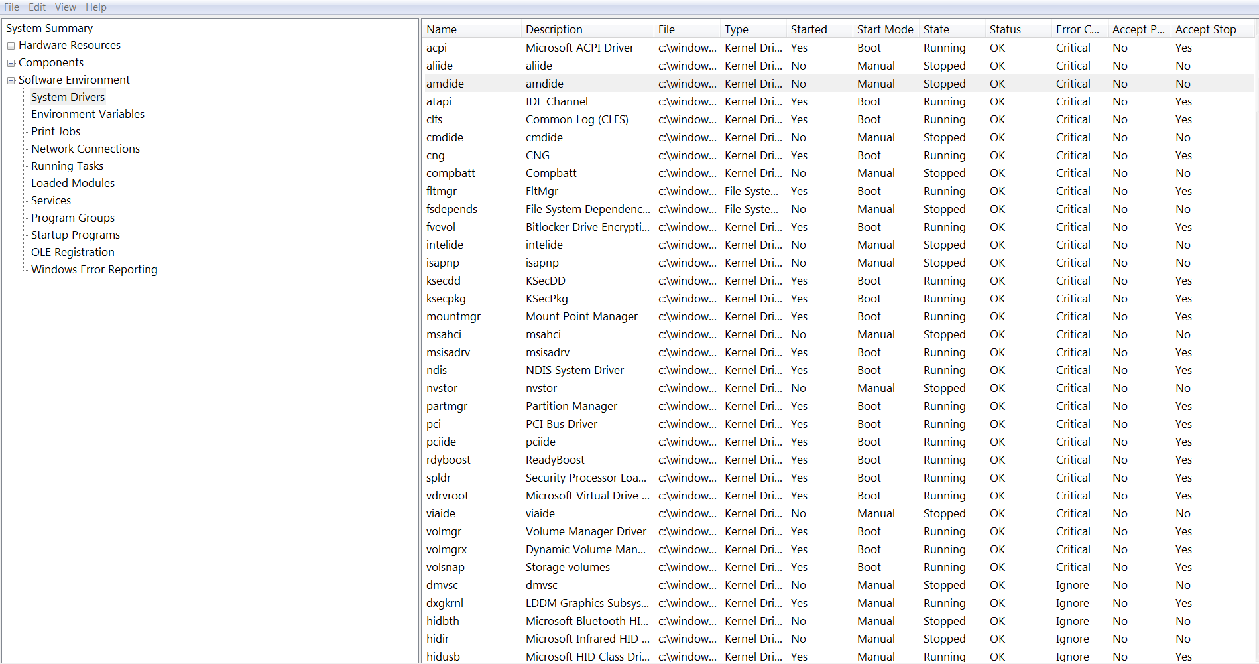Screen dimensions: 1259x664
Task: Select the atapi driver row
Action: 838,101
